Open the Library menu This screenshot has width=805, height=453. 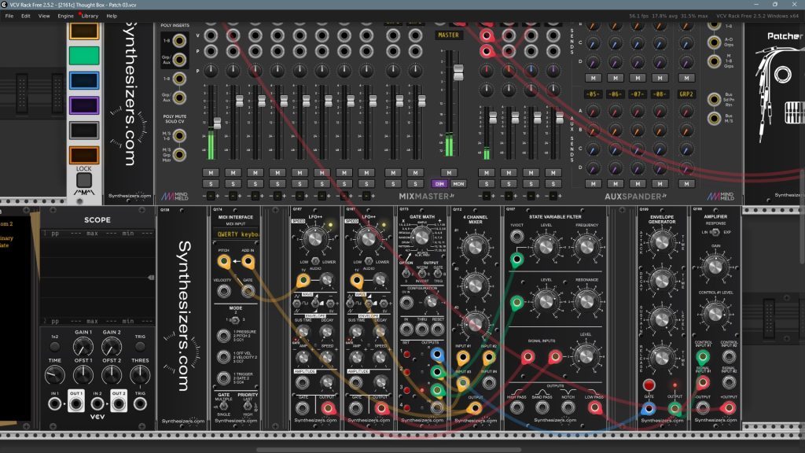coord(90,16)
